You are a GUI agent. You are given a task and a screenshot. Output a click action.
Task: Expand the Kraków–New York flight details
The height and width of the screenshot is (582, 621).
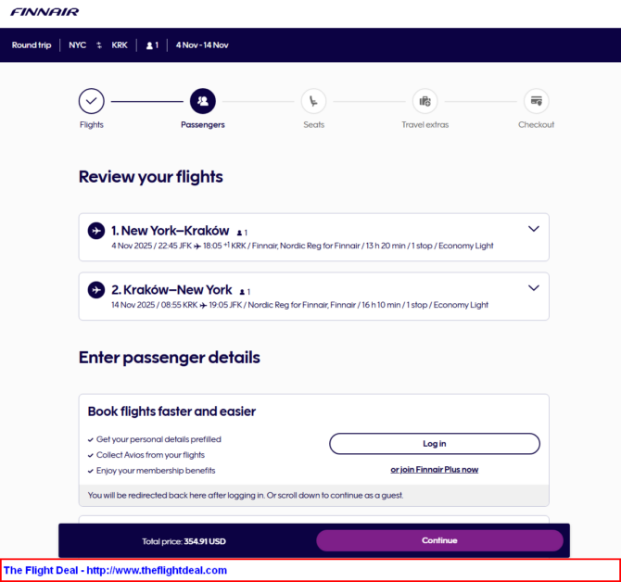click(534, 288)
